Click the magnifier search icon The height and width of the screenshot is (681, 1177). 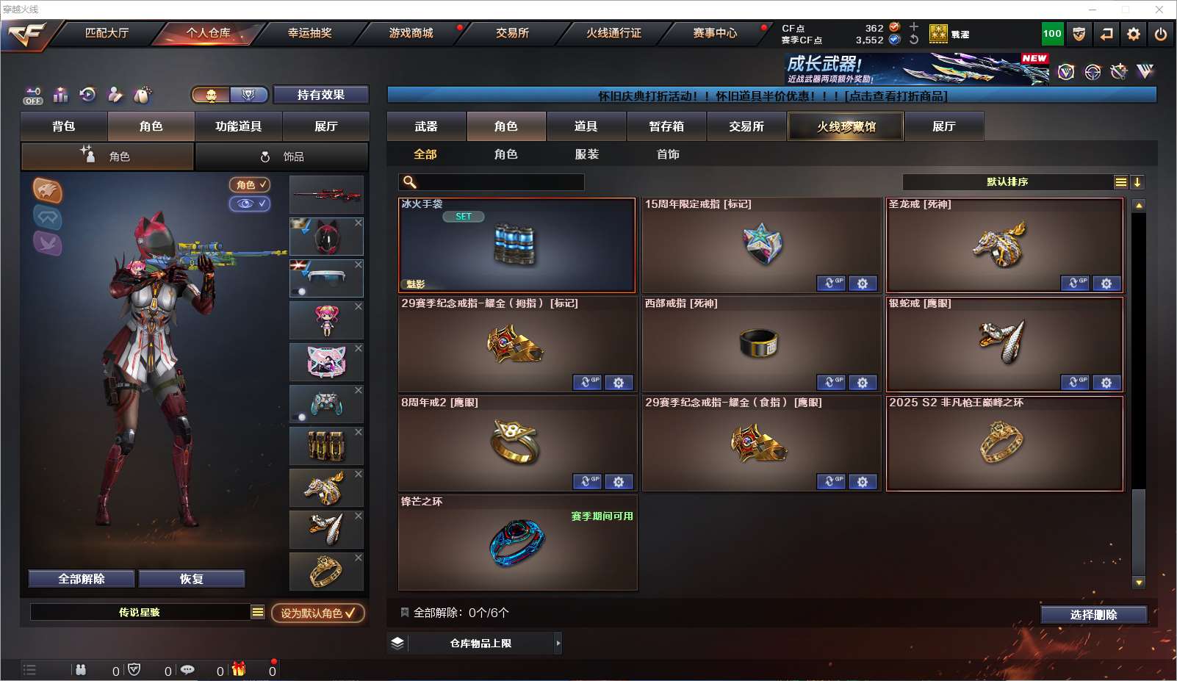click(410, 182)
